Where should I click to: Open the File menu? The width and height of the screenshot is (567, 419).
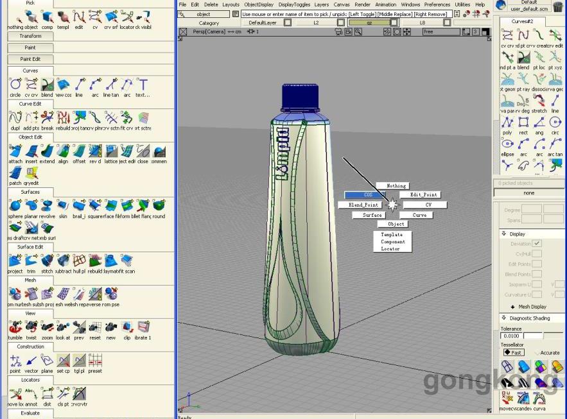[x=182, y=4]
